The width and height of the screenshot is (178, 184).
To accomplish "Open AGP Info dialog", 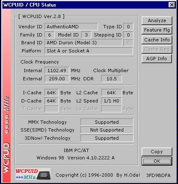I will pos(157,59).
